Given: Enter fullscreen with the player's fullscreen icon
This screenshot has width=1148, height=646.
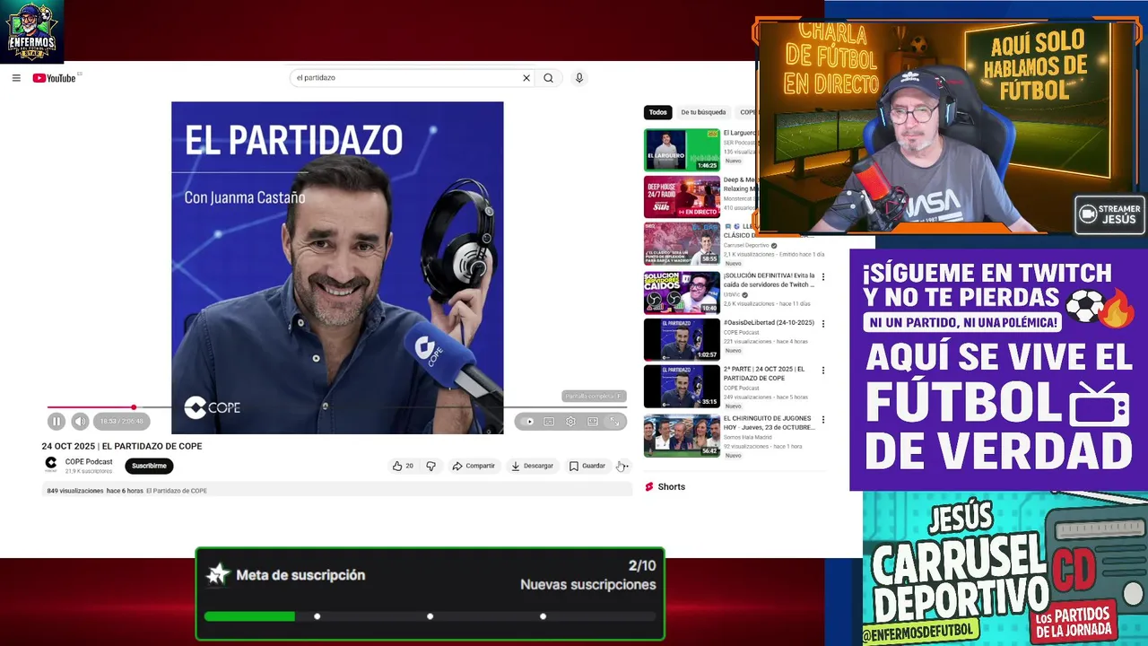Looking at the screenshot, I should [615, 422].
